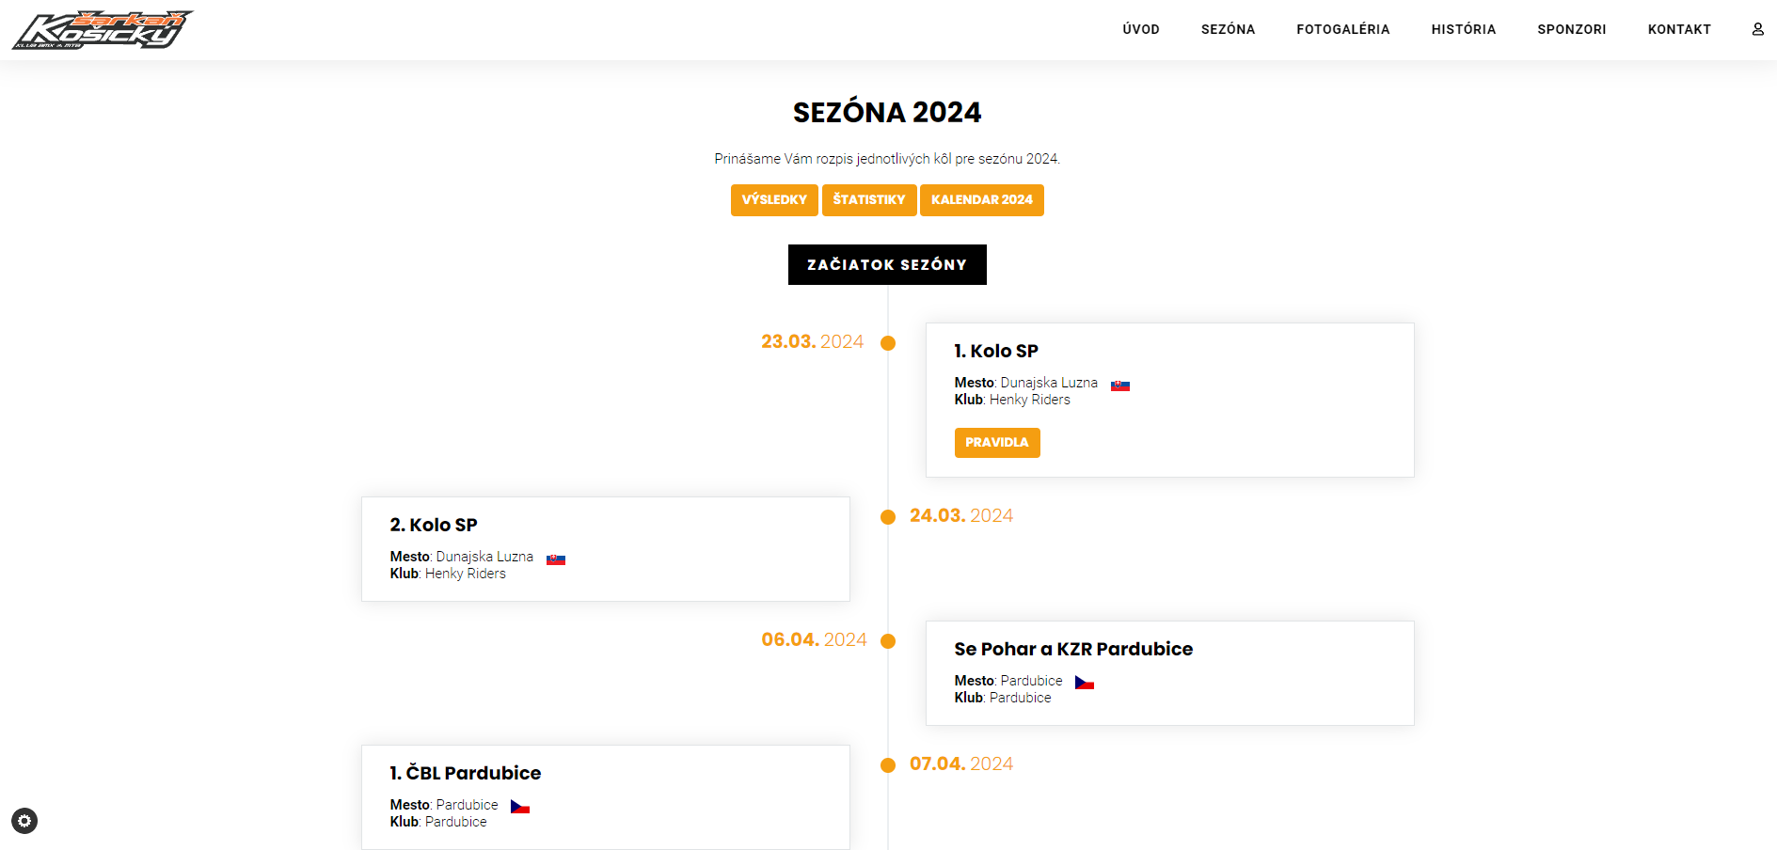
Task: Click timeline dot for 24.03.2024
Action: pos(887,517)
